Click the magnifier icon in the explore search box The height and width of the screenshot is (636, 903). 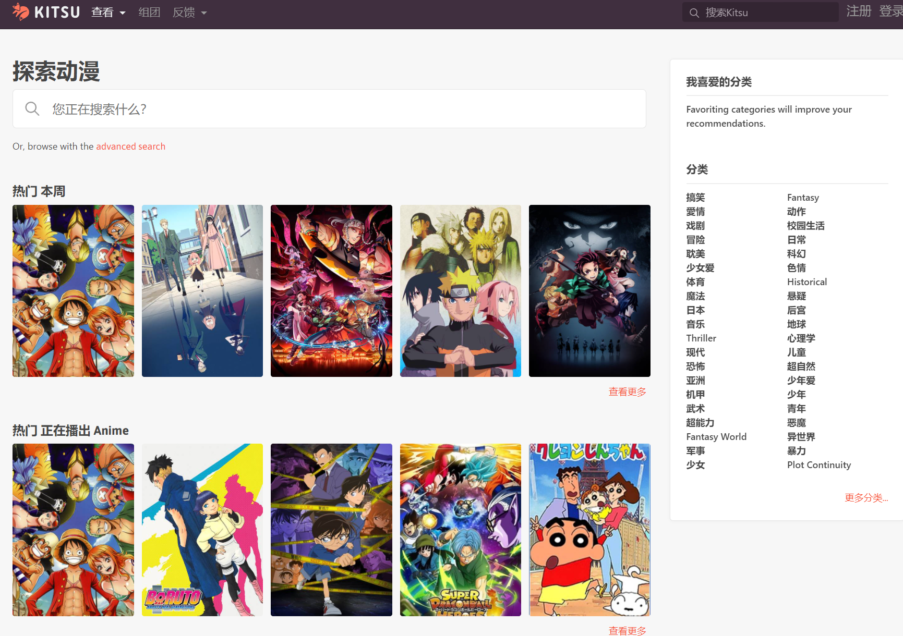point(32,108)
